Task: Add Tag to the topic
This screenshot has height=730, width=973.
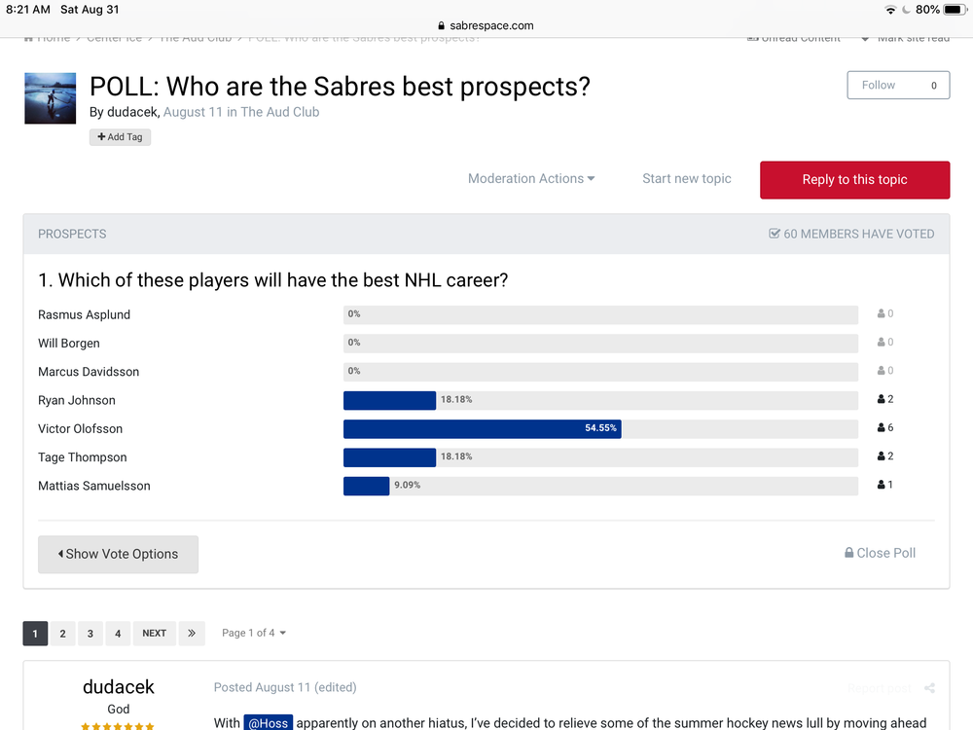Action: 120,137
